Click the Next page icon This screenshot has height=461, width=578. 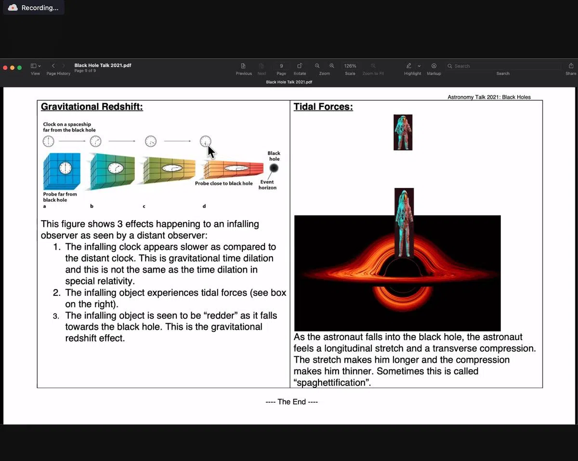pos(262,66)
